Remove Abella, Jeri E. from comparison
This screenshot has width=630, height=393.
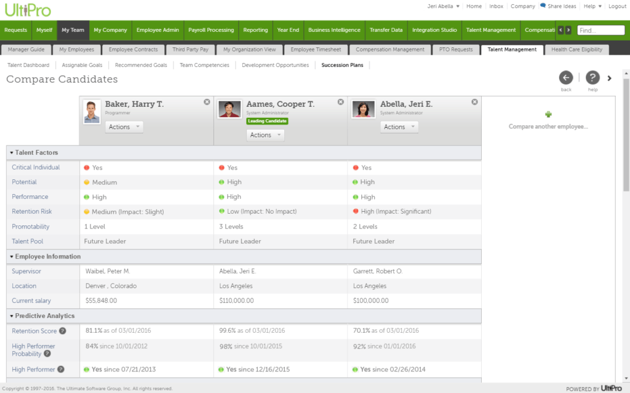click(x=474, y=102)
